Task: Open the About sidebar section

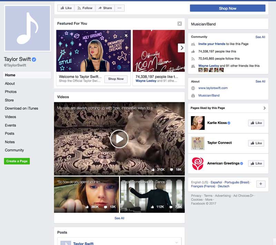Action: [x=10, y=83]
